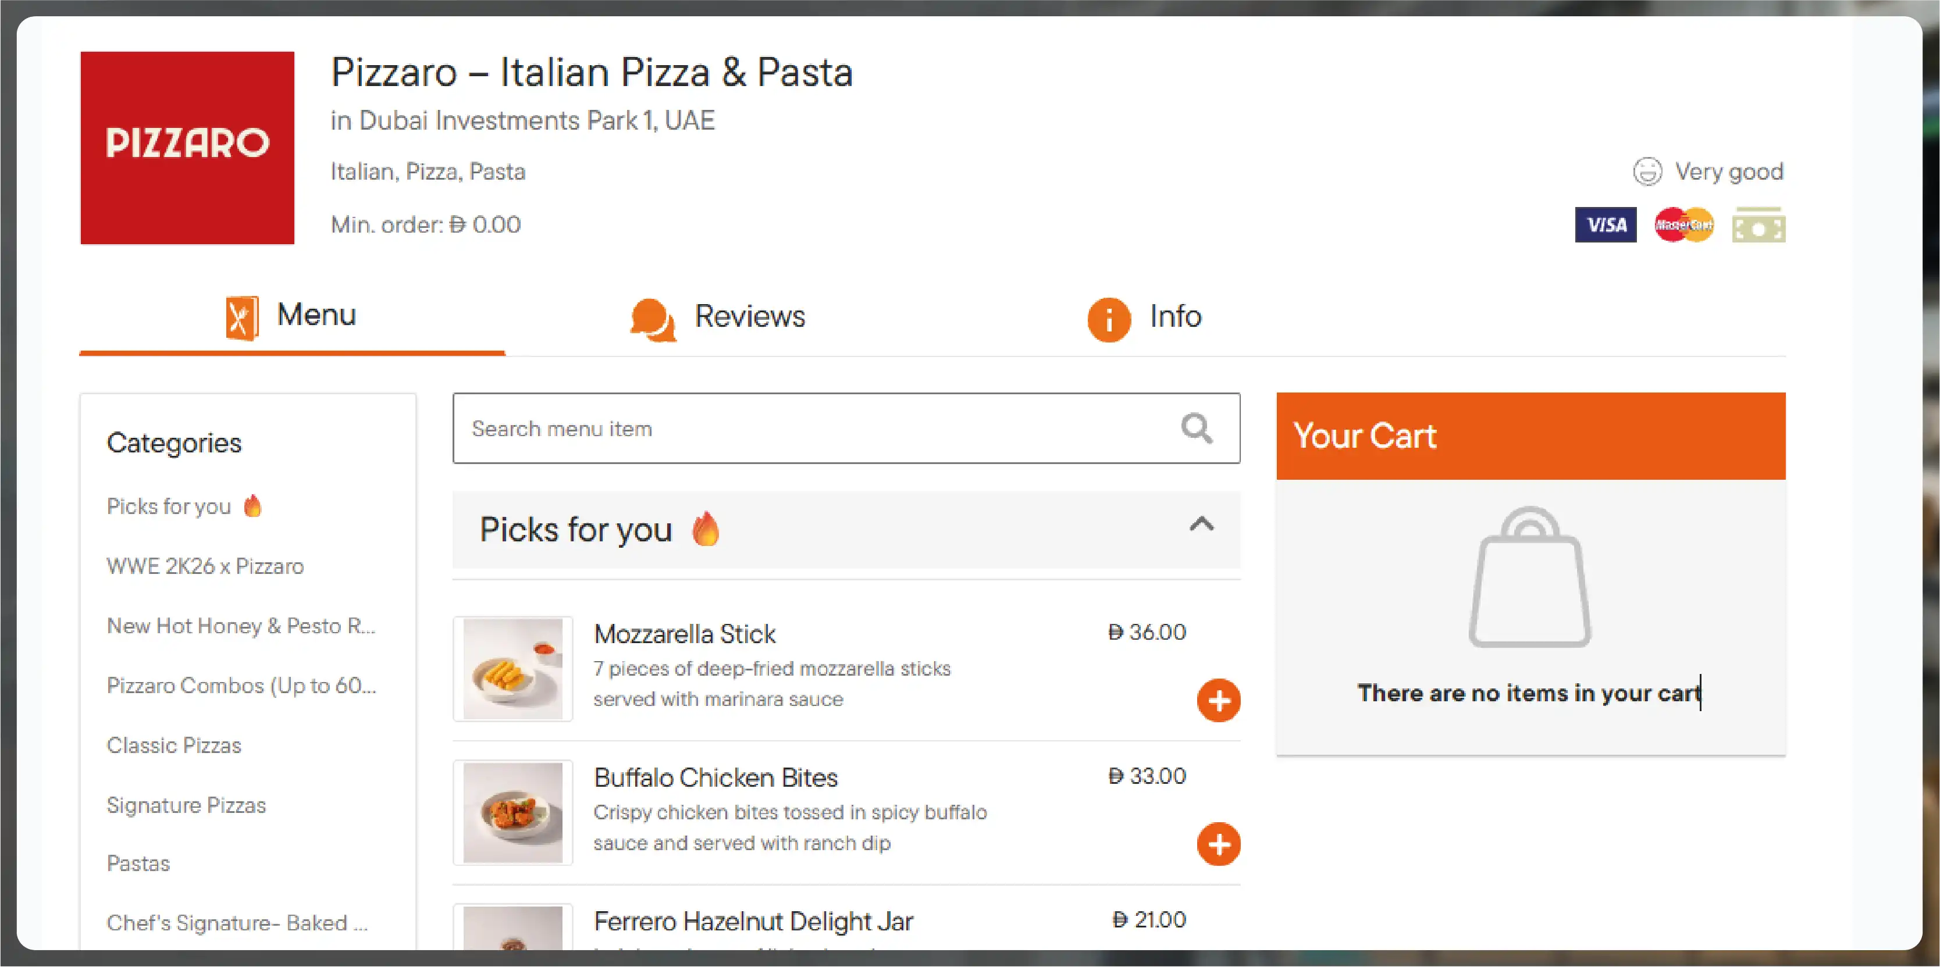Click the Visa payment icon
The width and height of the screenshot is (1940, 967).
click(x=1605, y=225)
